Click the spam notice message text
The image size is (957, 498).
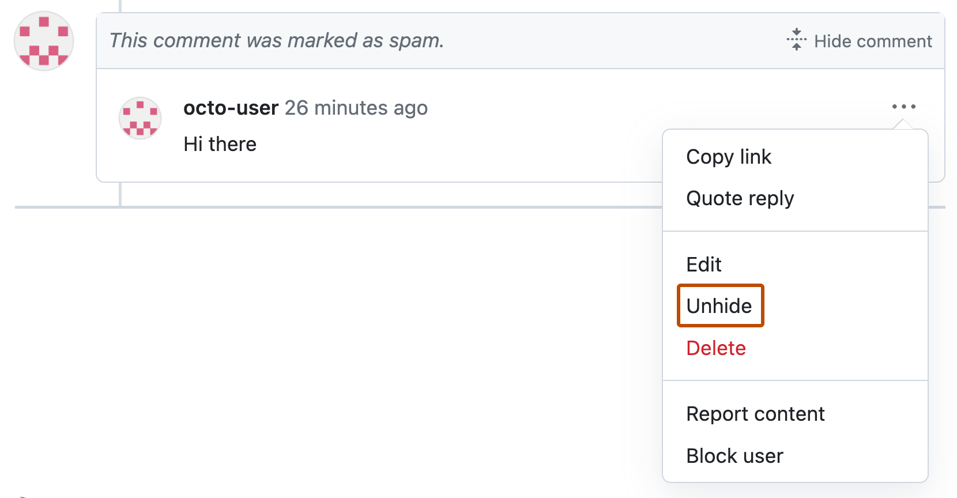(x=277, y=40)
